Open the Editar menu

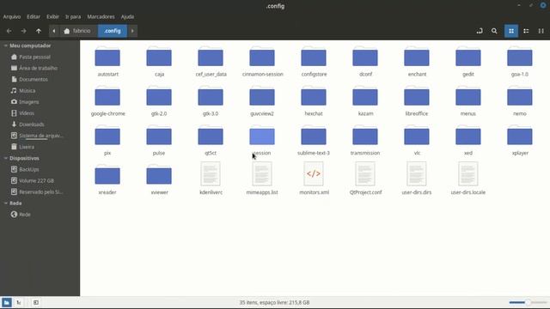[34, 16]
